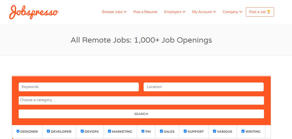The width and height of the screenshot is (292, 139).
Task: Click the chevron beside Company
Action: [241, 12]
